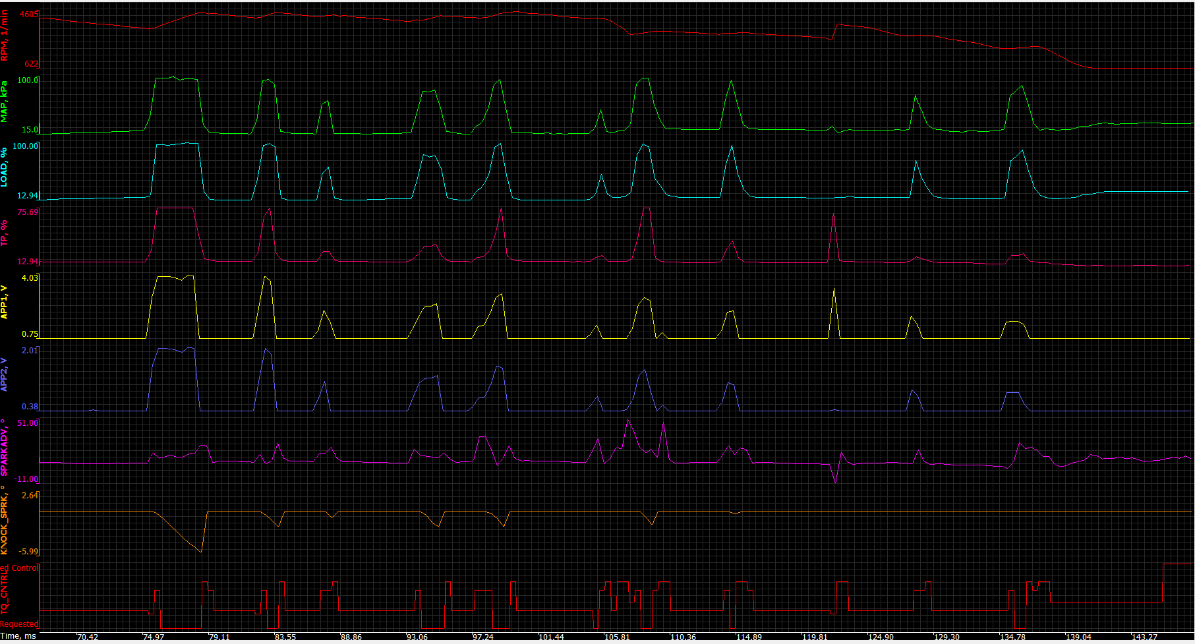1195x644 pixels.
Task: Click the 12.94 value on LOAD scale
Action: point(28,196)
